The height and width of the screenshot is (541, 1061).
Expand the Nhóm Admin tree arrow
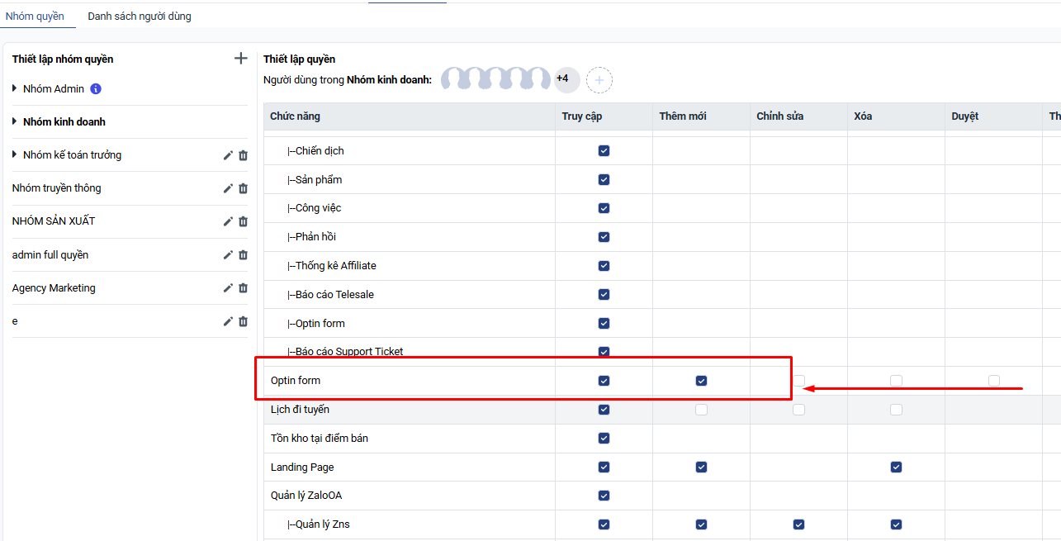pyautogui.click(x=15, y=88)
